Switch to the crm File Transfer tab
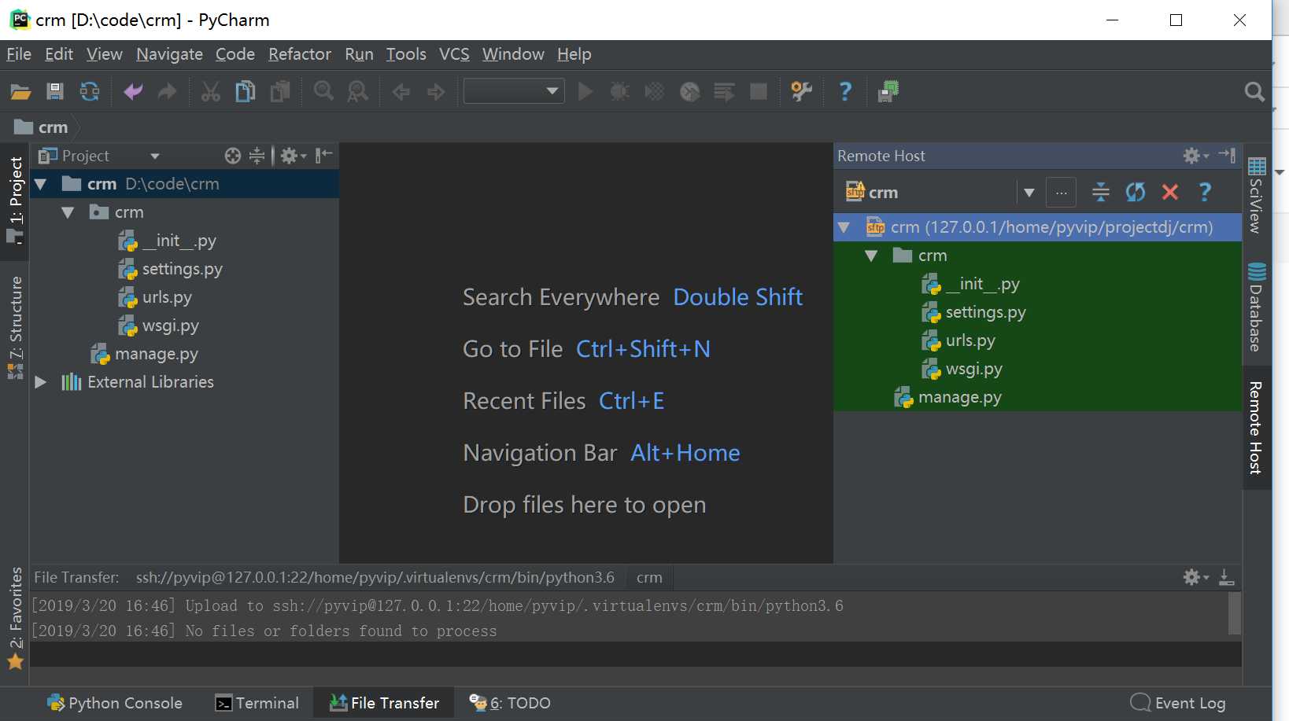The image size is (1289, 721). [649, 578]
